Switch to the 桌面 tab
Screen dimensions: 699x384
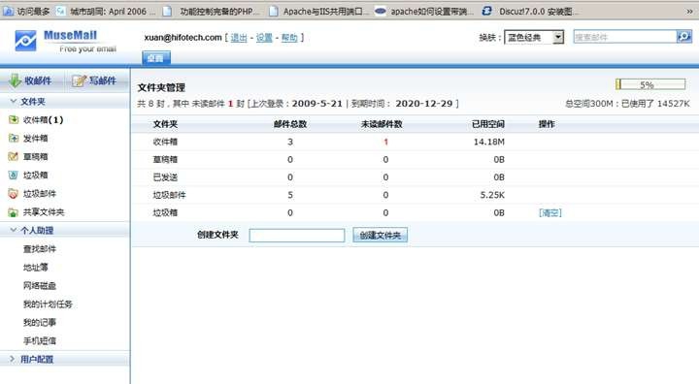coord(156,58)
